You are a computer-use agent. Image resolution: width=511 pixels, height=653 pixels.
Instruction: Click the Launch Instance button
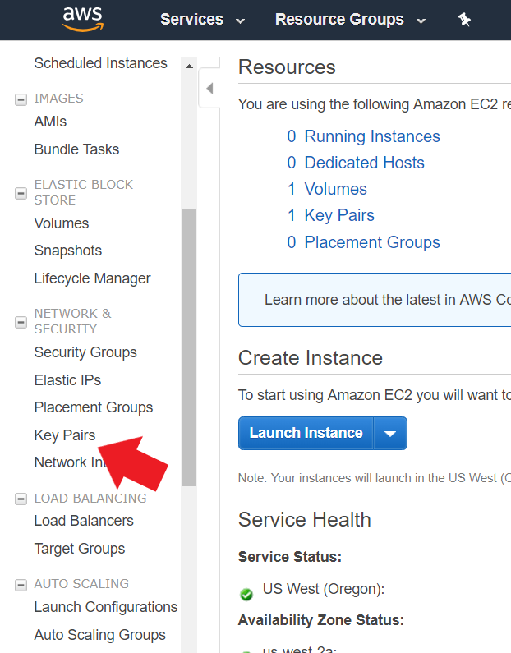[306, 433]
